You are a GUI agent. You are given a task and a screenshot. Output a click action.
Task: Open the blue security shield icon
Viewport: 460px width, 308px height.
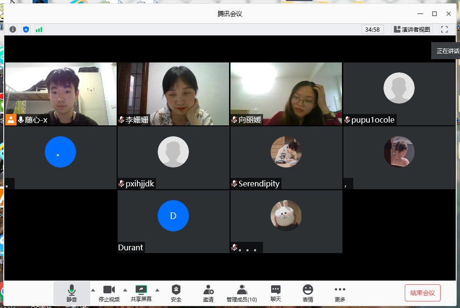(x=26, y=29)
